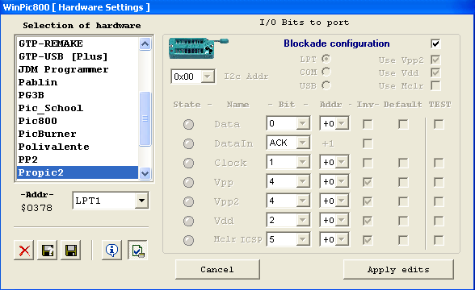Viewport: 475px width, 290px height.
Task: Click the hardware list scrollbar thumb
Action: (145, 118)
